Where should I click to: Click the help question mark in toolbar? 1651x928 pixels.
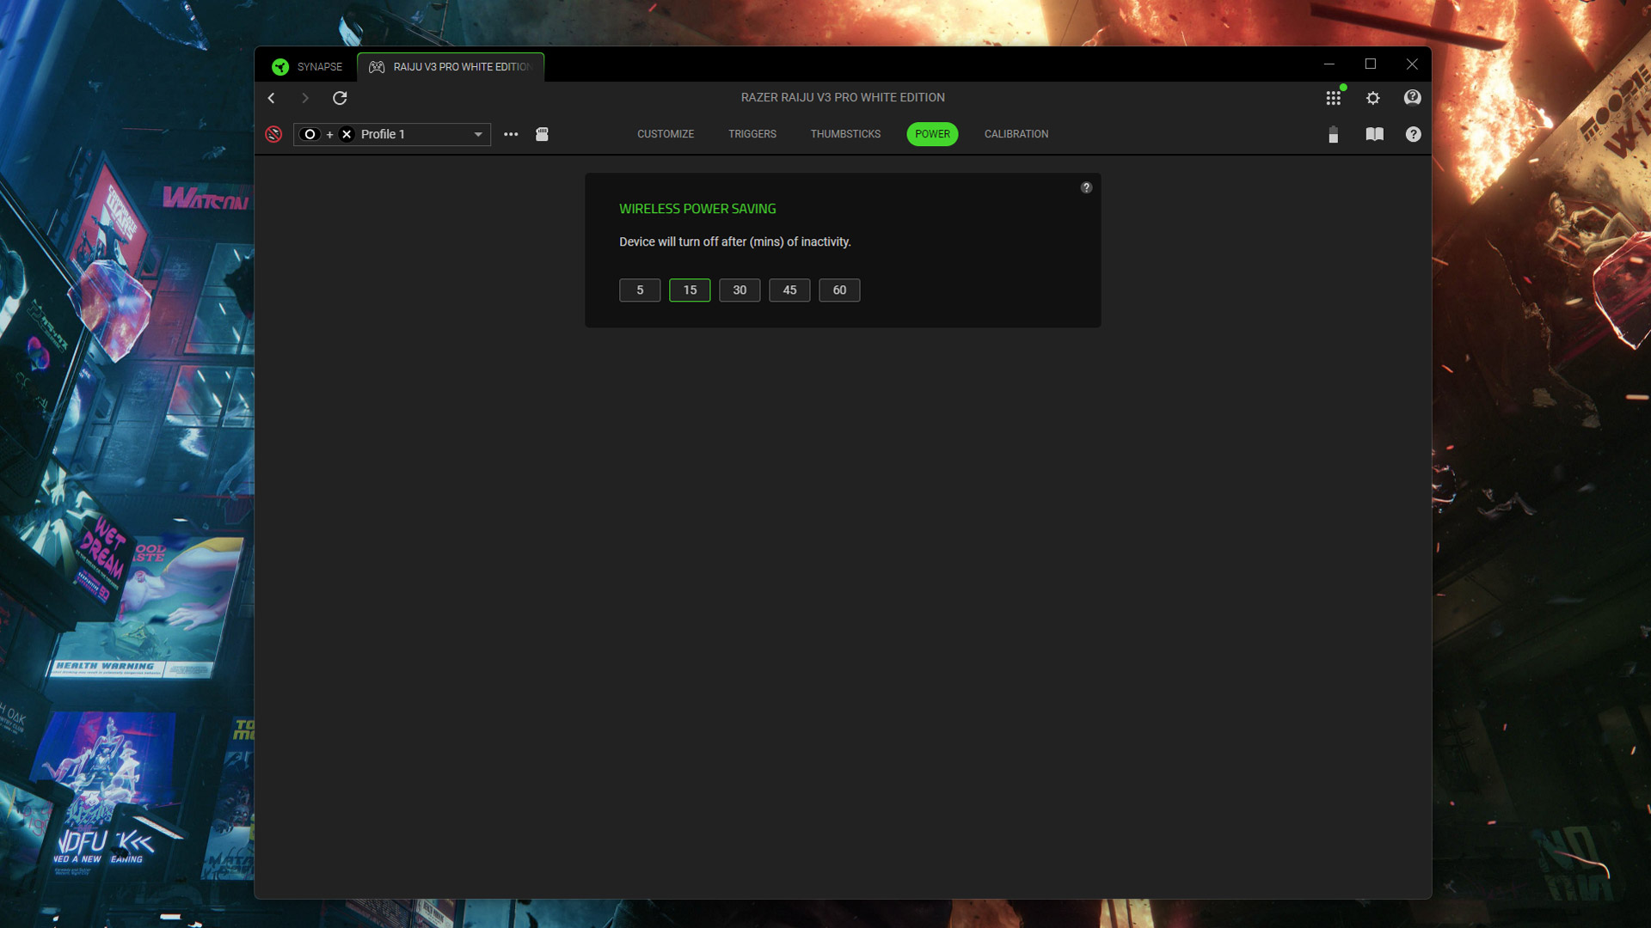click(x=1413, y=134)
